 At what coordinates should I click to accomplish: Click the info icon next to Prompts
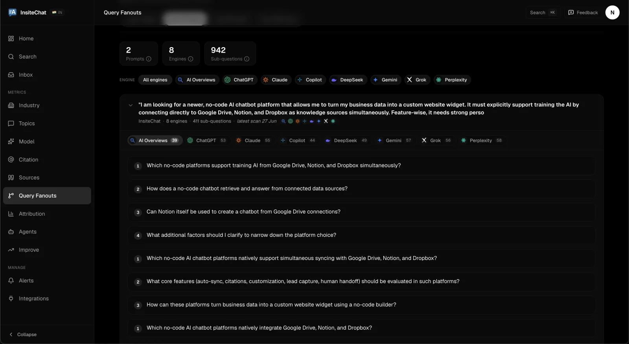pyautogui.click(x=149, y=59)
